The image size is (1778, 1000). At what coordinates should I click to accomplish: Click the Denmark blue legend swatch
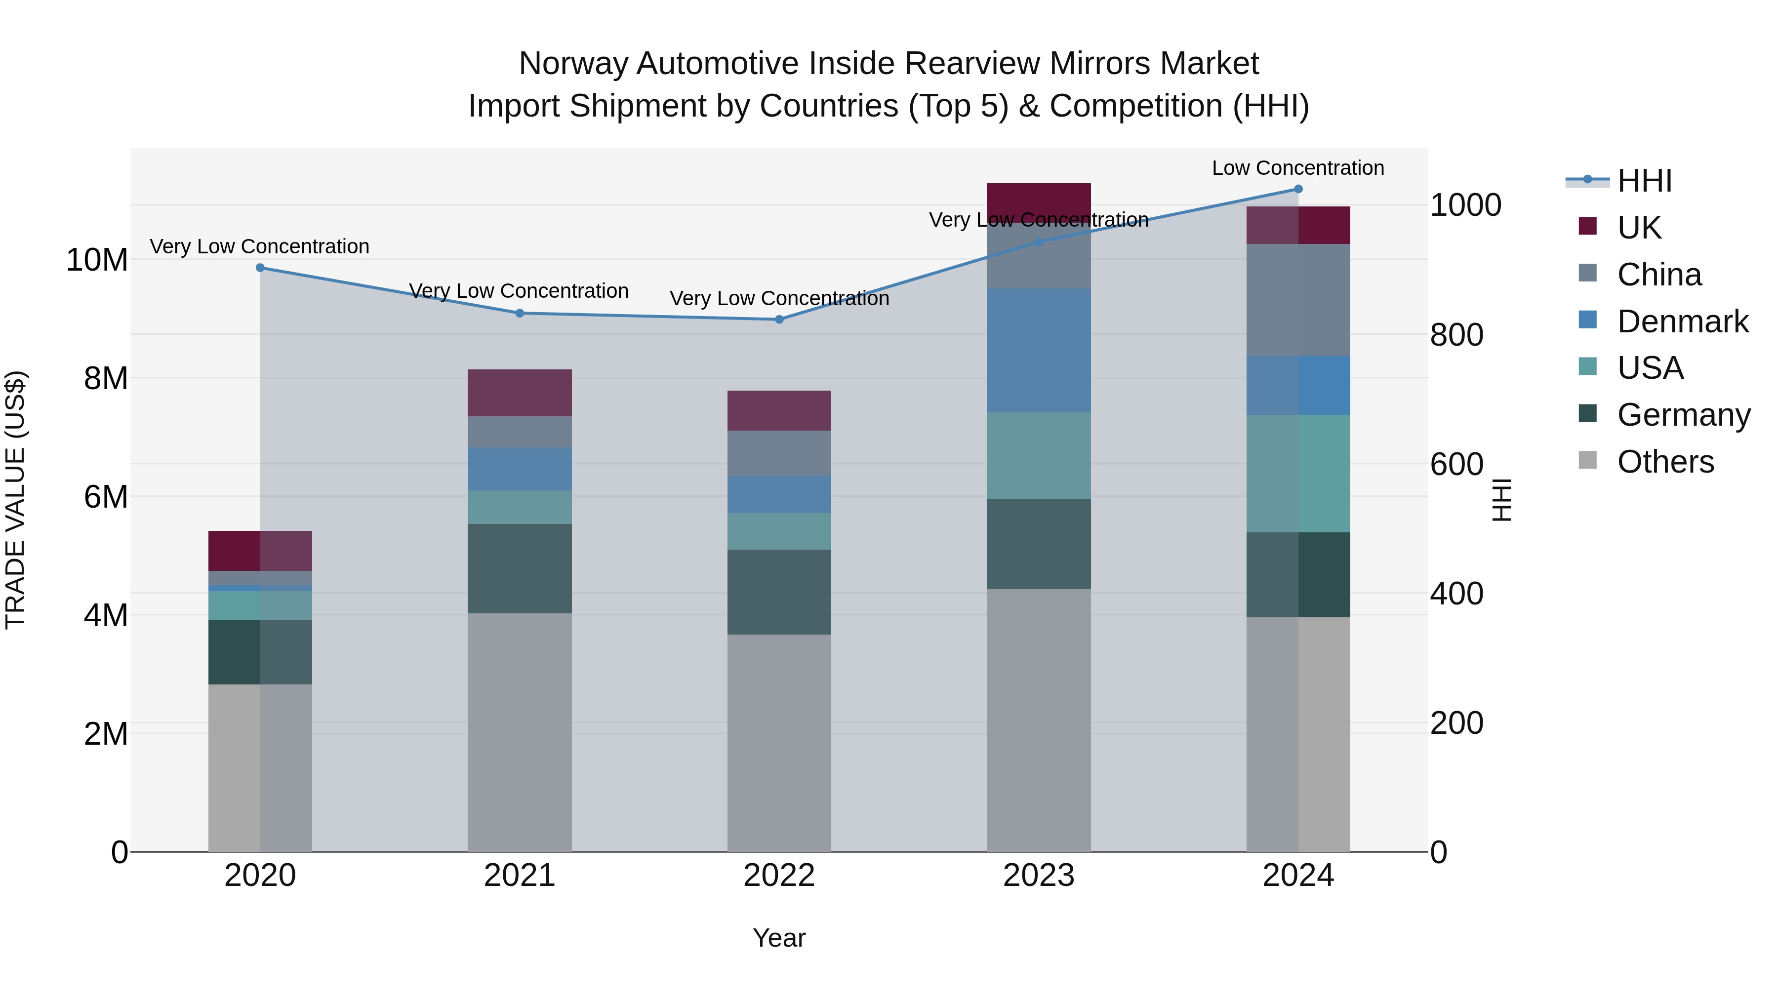1587,320
